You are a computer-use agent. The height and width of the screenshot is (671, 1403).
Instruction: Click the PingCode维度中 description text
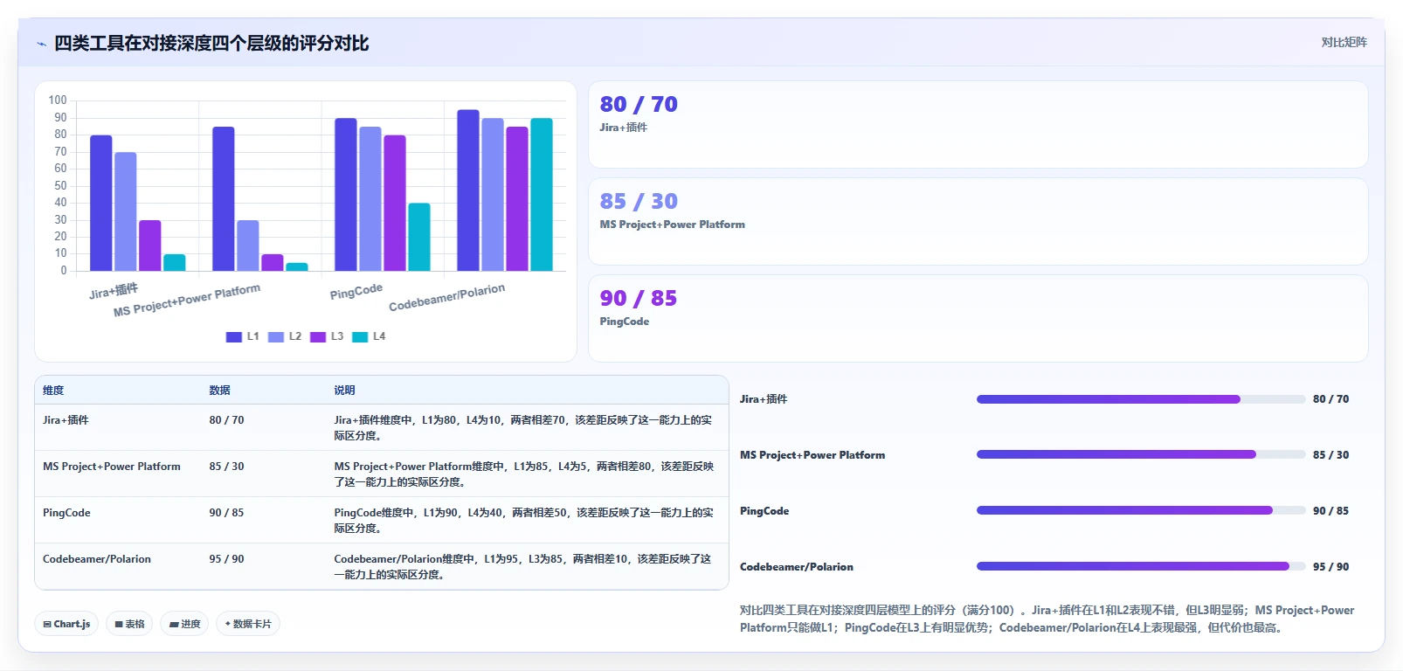click(523, 521)
